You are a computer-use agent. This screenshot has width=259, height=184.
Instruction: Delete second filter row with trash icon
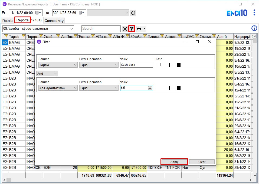coord(179,88)
